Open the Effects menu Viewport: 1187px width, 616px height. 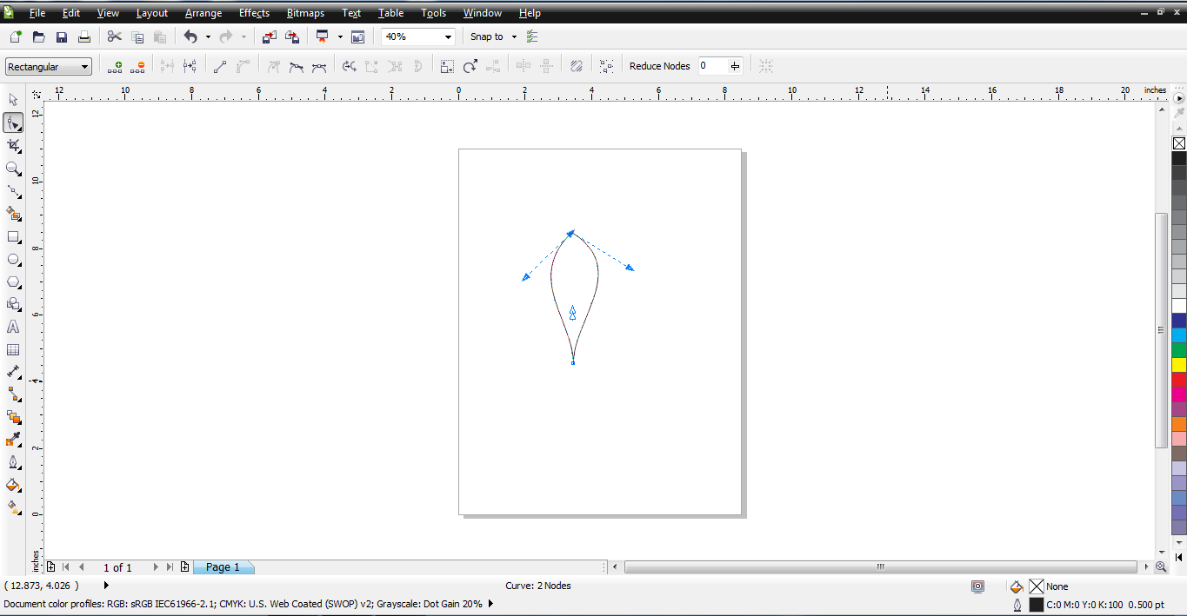[x=254, y=13]
